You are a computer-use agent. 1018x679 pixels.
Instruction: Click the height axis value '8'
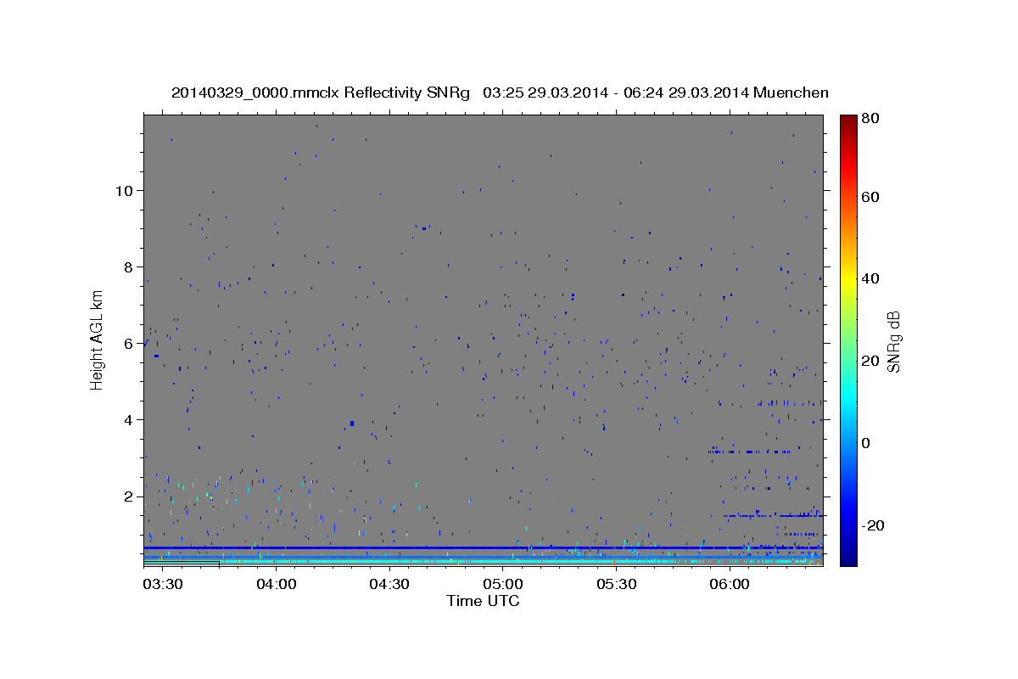click(x=128, y=267)
